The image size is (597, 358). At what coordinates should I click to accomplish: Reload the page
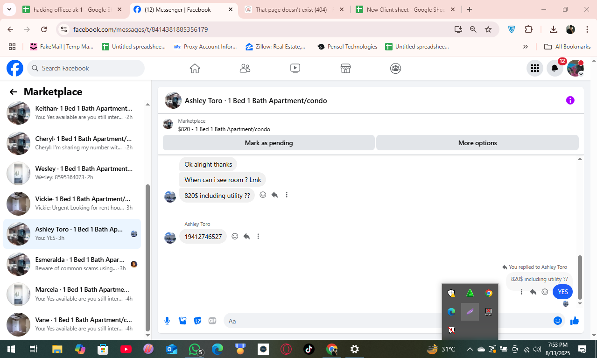pyautogui.click(x=44, y=29)
